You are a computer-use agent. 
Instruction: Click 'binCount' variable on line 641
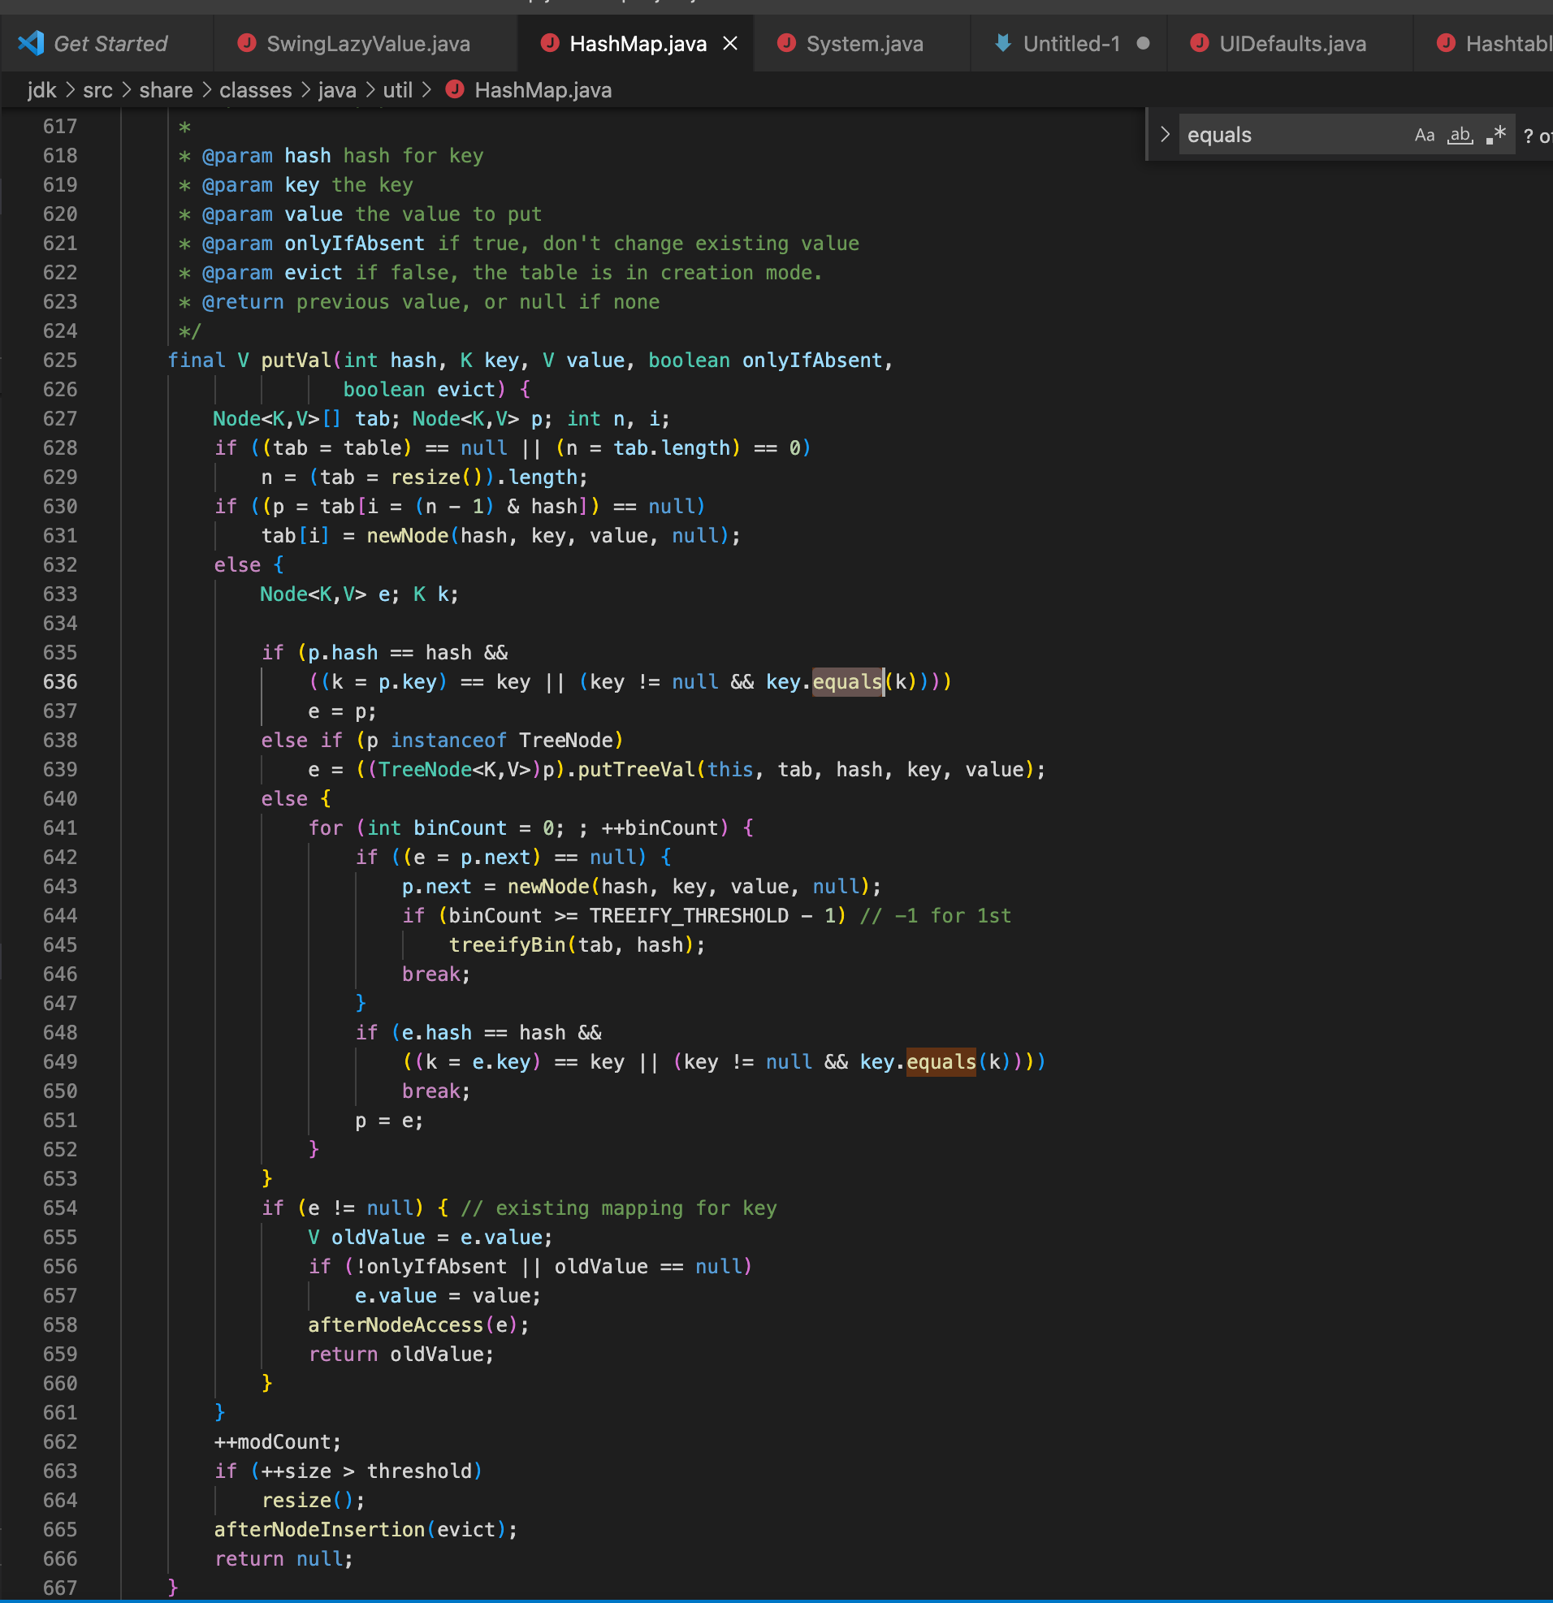tap(461, 828)
